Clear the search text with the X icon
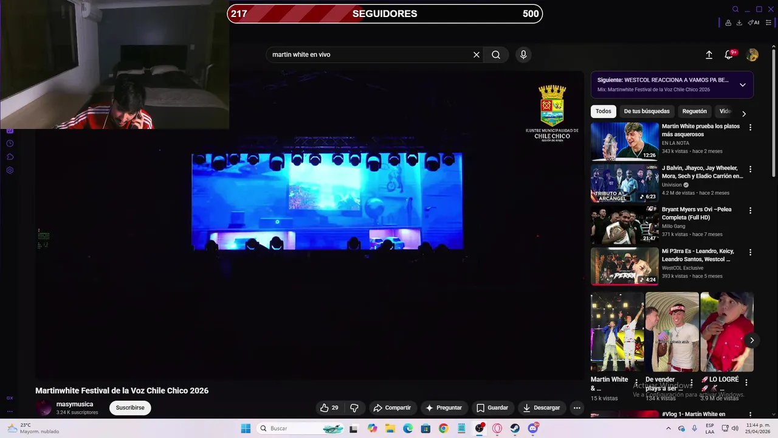Viewport: 778px width, 438px height. pos(477,55)
